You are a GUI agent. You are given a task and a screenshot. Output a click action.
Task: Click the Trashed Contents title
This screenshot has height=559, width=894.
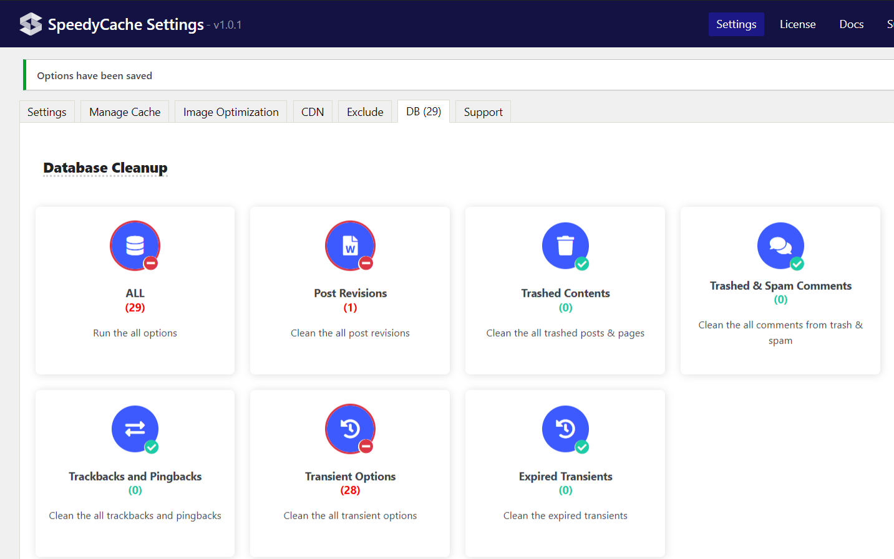pyautogui.click(x=565, y=293)
